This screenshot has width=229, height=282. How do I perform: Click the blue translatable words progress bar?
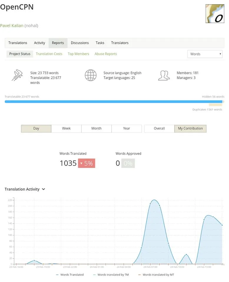pyautogui.click(x=114, y=102)
